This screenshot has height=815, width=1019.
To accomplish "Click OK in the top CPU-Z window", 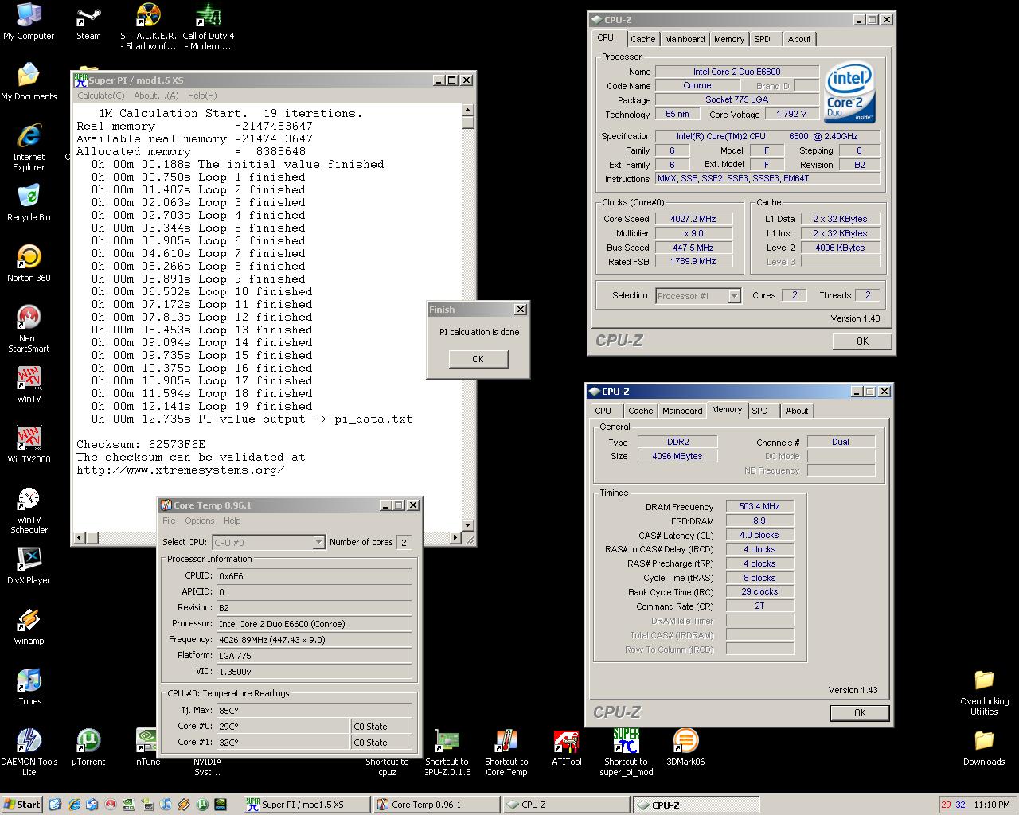I will tap(862, 341).
